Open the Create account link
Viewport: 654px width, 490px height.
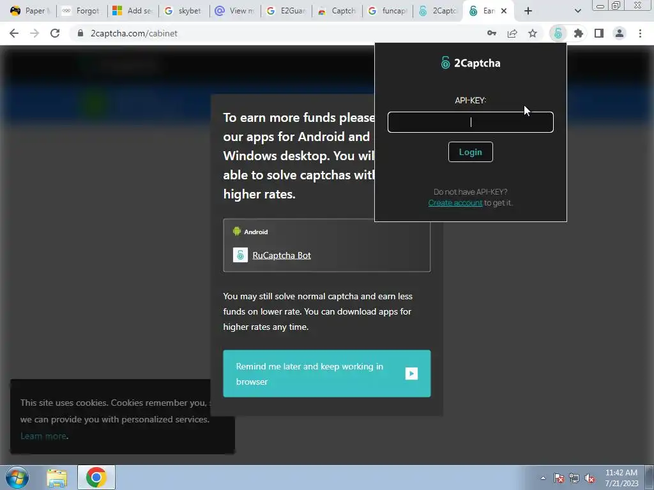(x=455, y=203)
